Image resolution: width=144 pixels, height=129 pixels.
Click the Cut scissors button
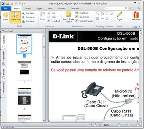pyautogui.click(x=51, y=13)
